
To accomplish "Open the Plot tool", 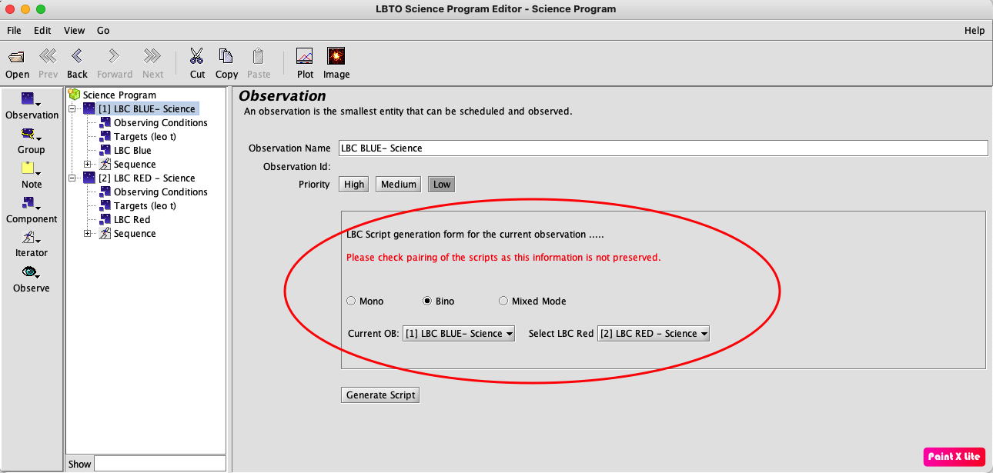I will pos(305,56).
